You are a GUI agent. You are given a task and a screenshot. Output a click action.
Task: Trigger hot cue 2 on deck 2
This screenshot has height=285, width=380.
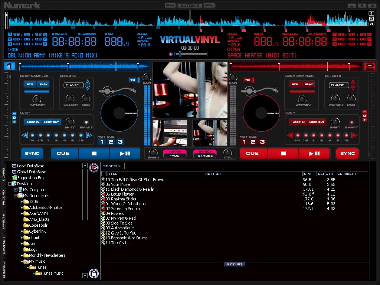click(x=253, y=142)
